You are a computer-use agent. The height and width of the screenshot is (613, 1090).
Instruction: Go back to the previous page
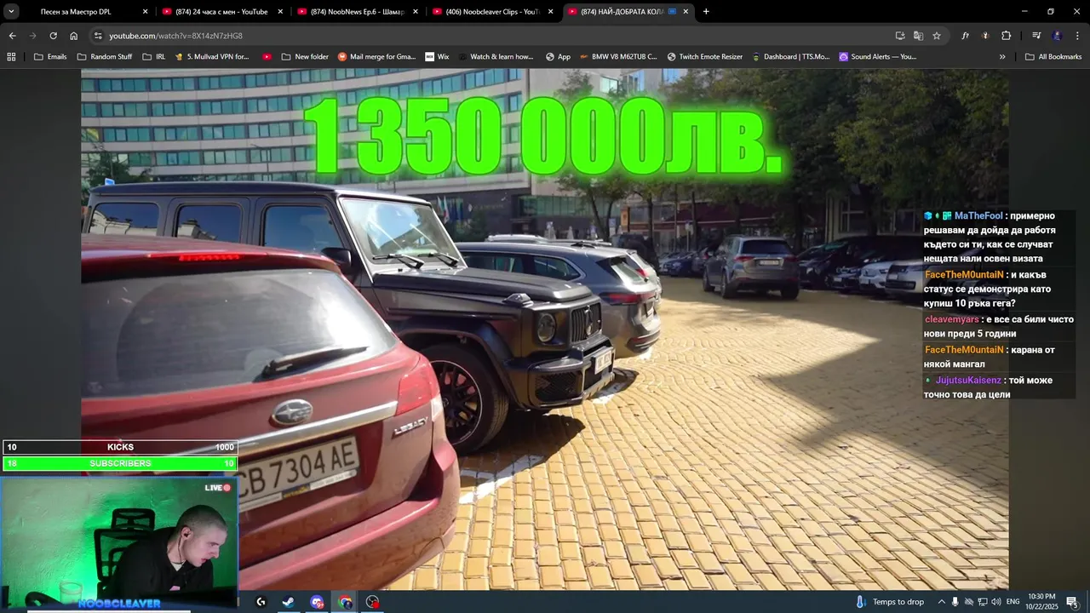(x=12, y=36)
